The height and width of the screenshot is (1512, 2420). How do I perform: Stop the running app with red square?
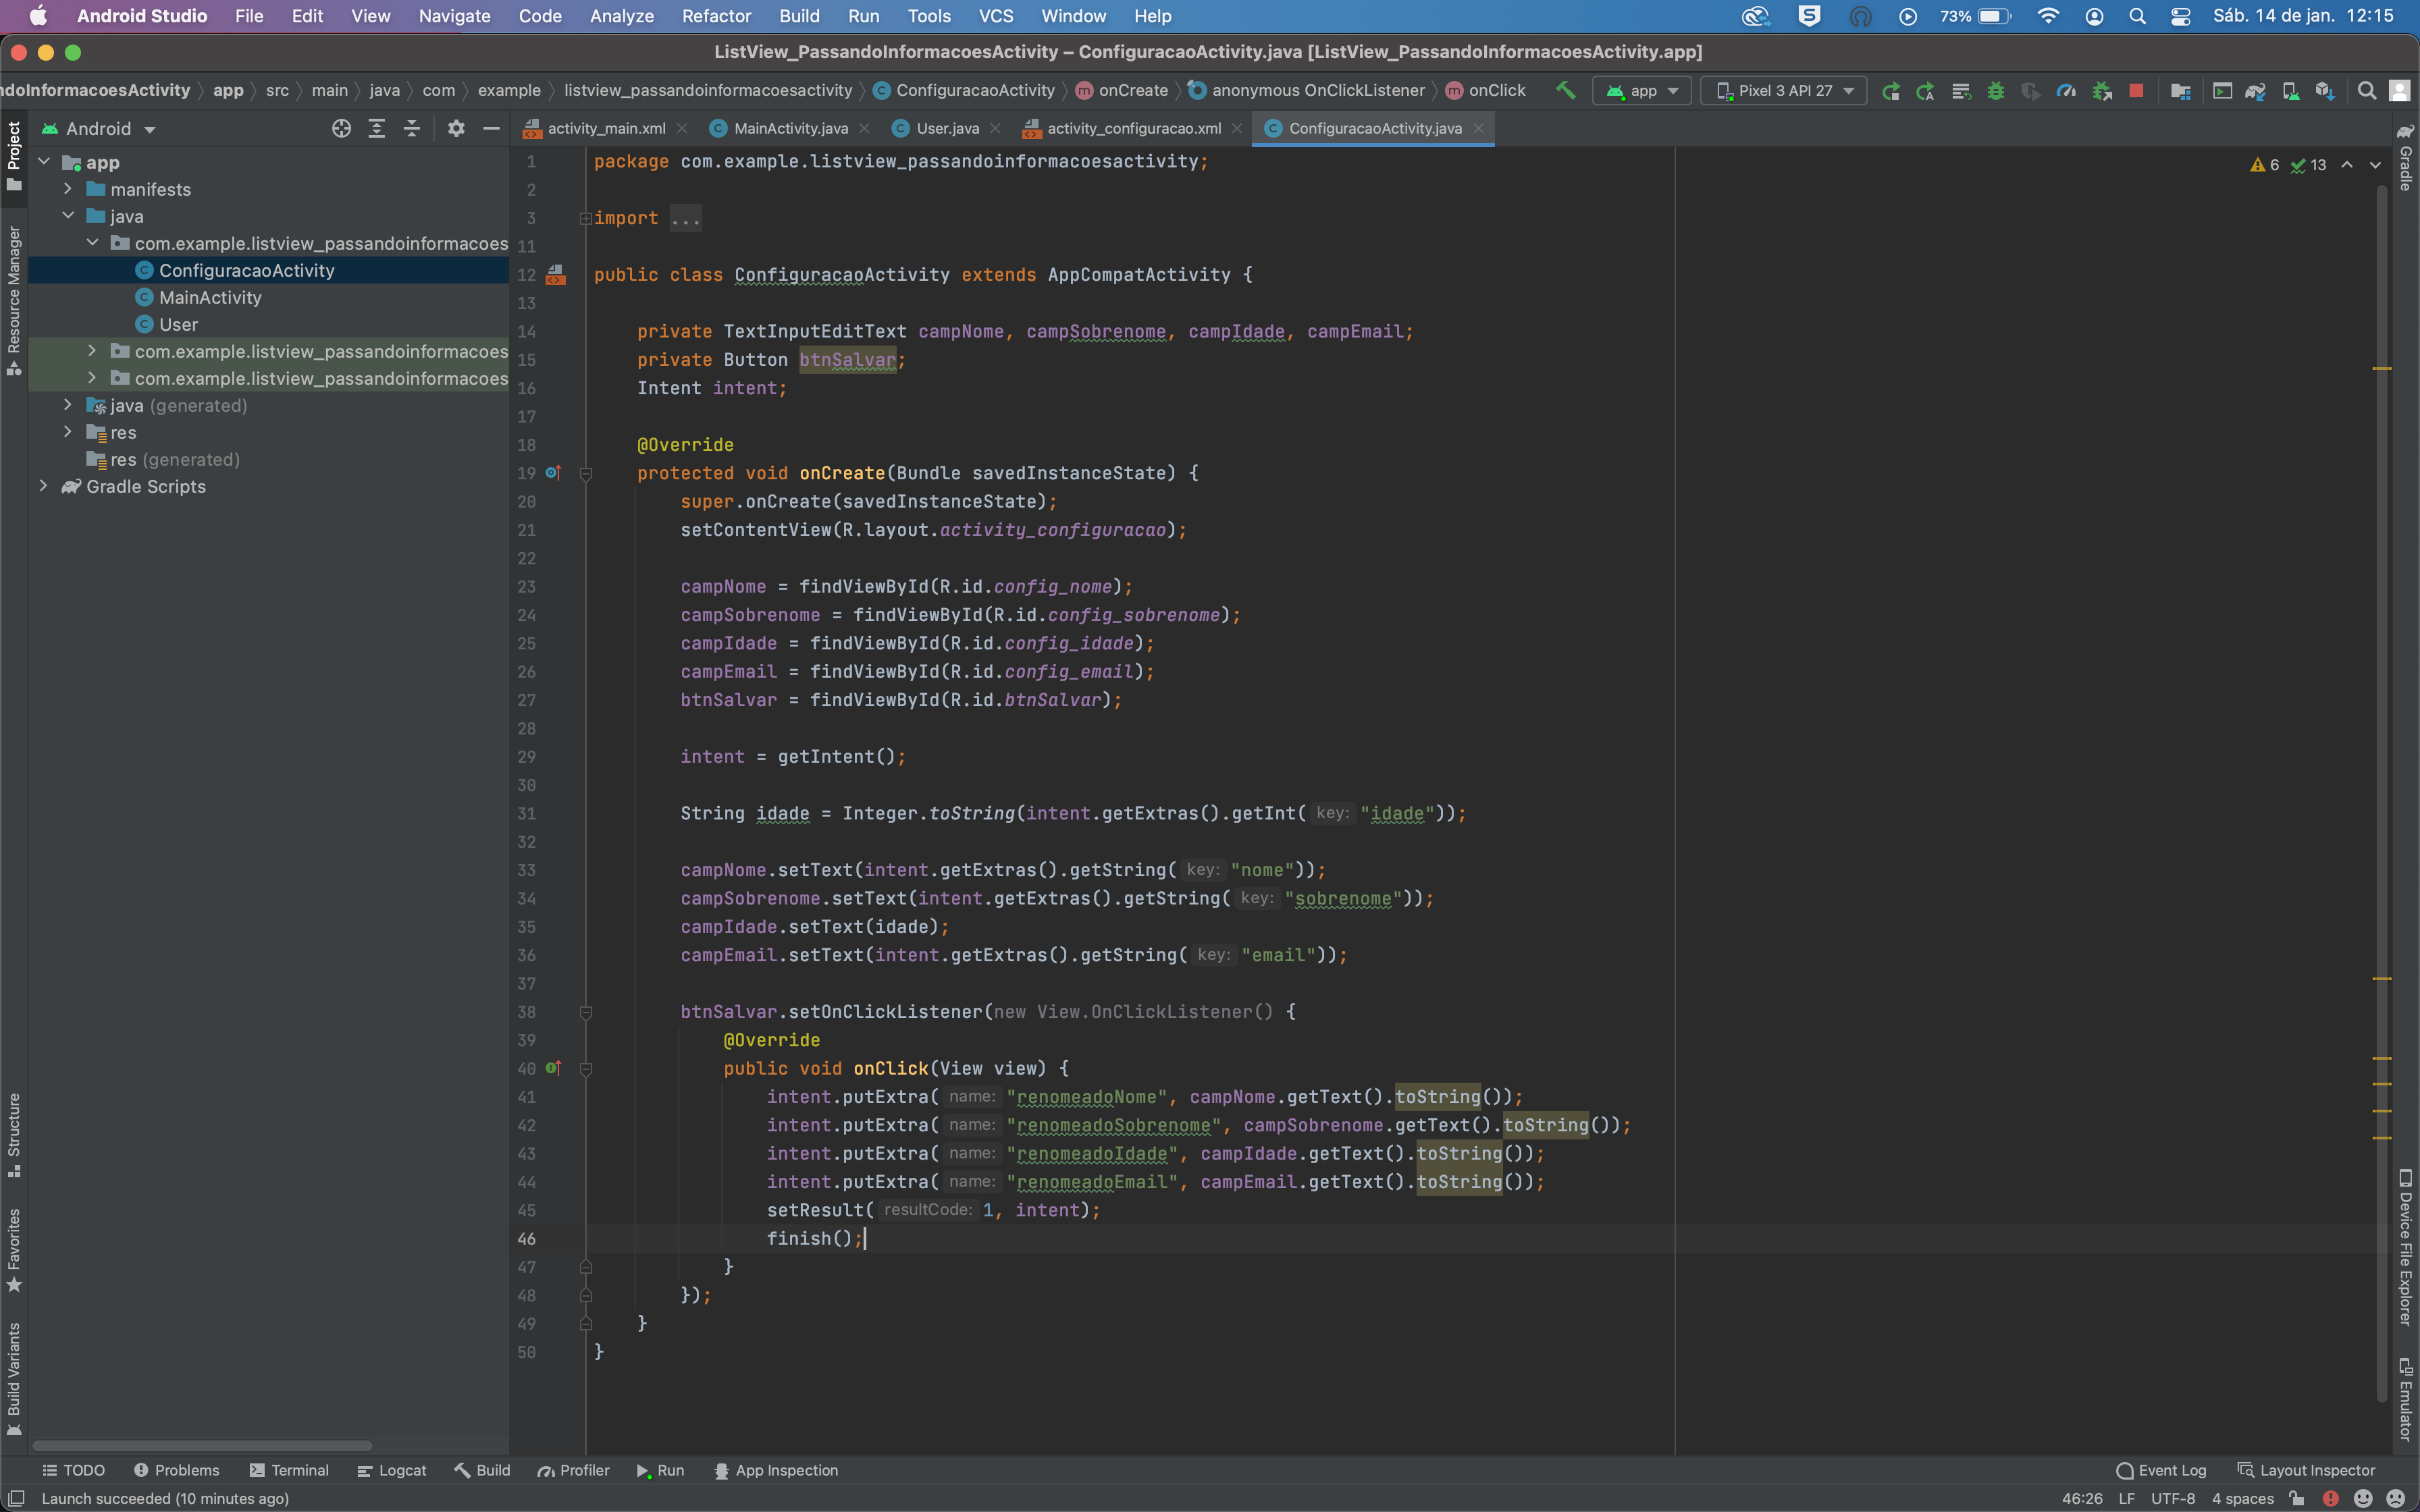tap(2136, 91)
